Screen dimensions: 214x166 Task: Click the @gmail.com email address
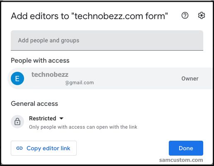(80, 83)
